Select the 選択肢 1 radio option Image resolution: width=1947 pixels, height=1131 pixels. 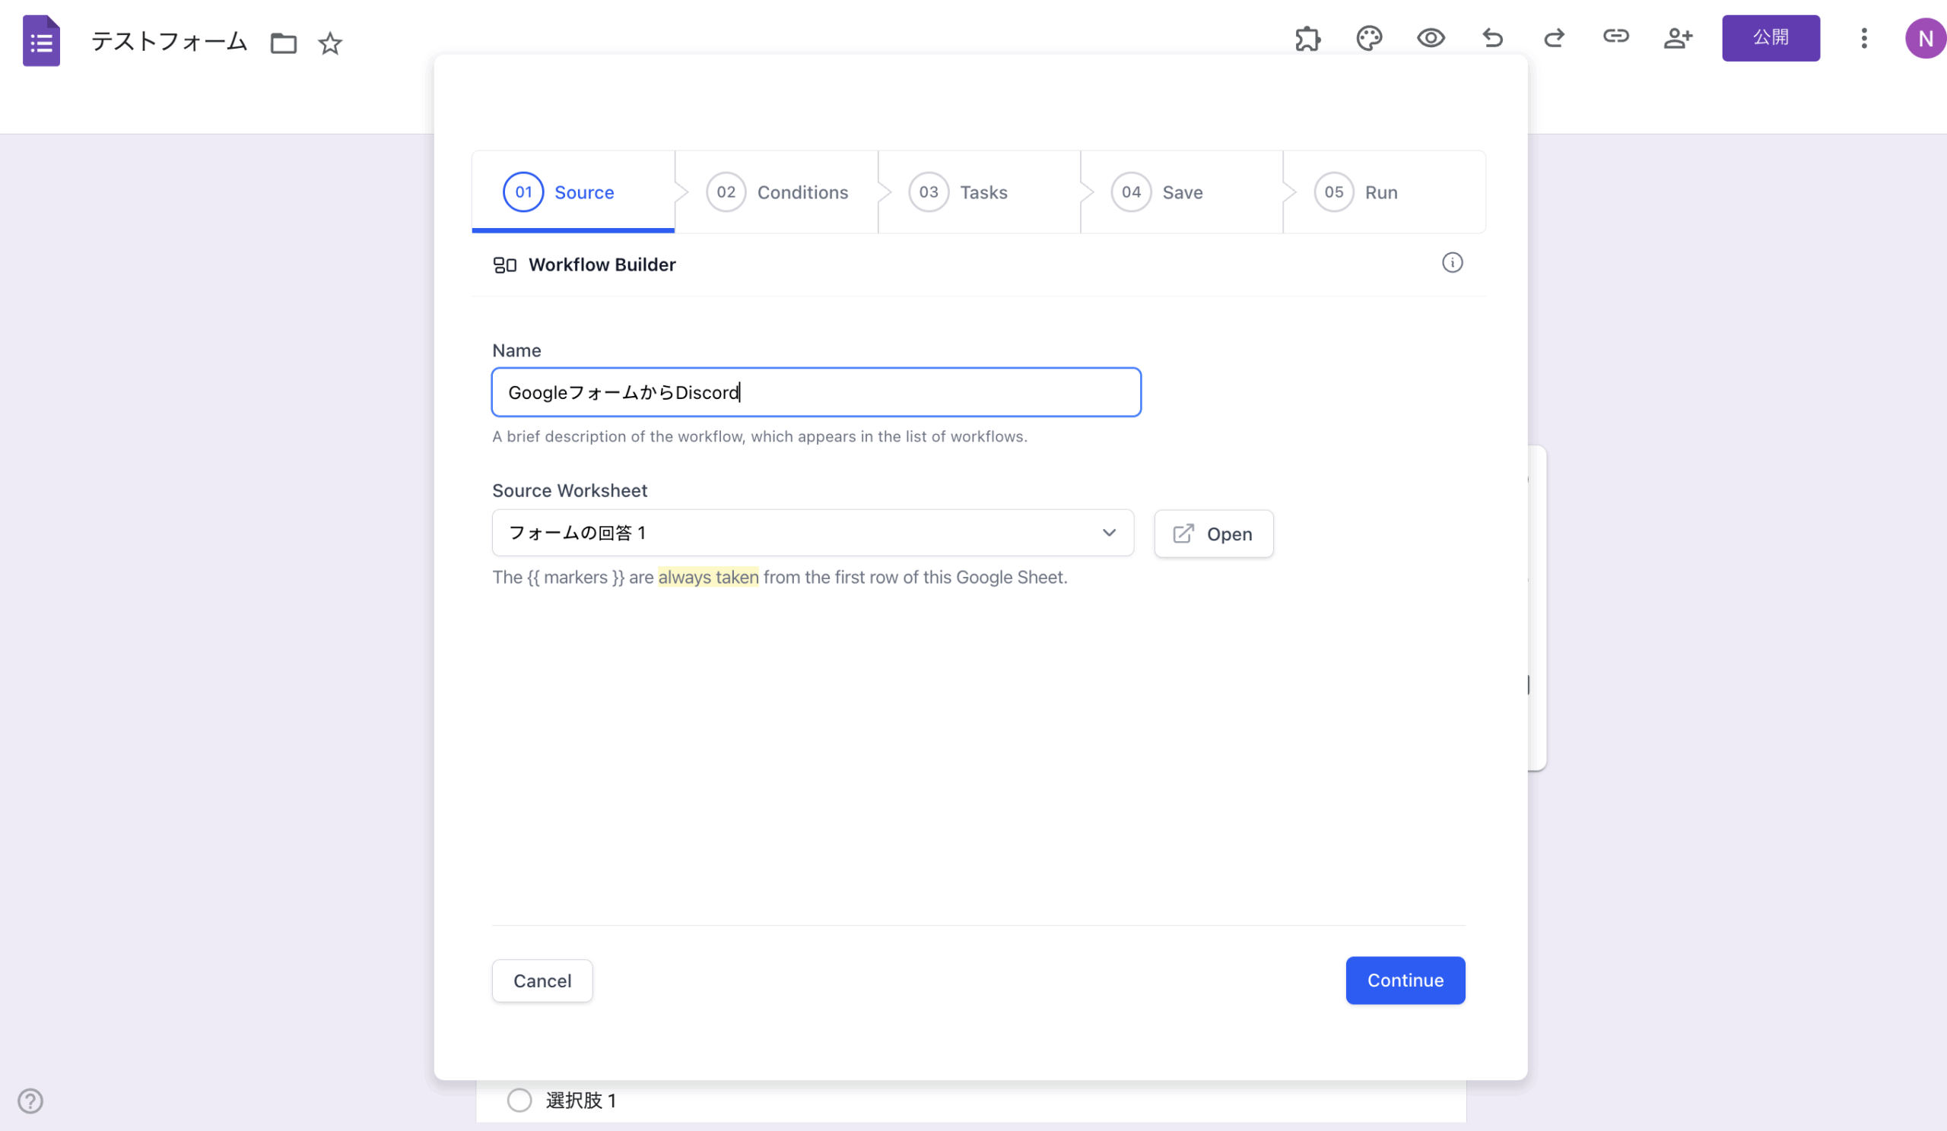pyautogui.click(x=519, y=1100)
